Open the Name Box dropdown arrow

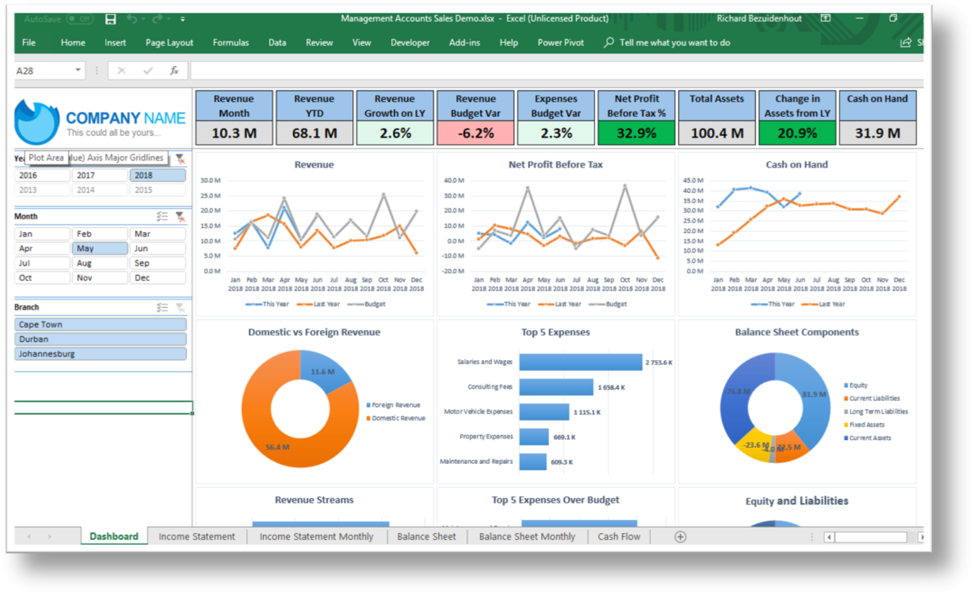click(x=79, y=70)
